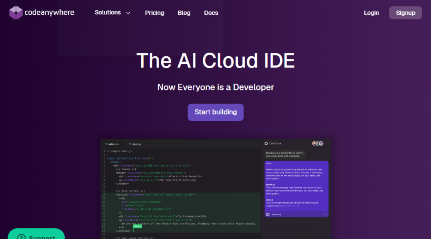Click the Continue panel icon

(x=266, y=143)
